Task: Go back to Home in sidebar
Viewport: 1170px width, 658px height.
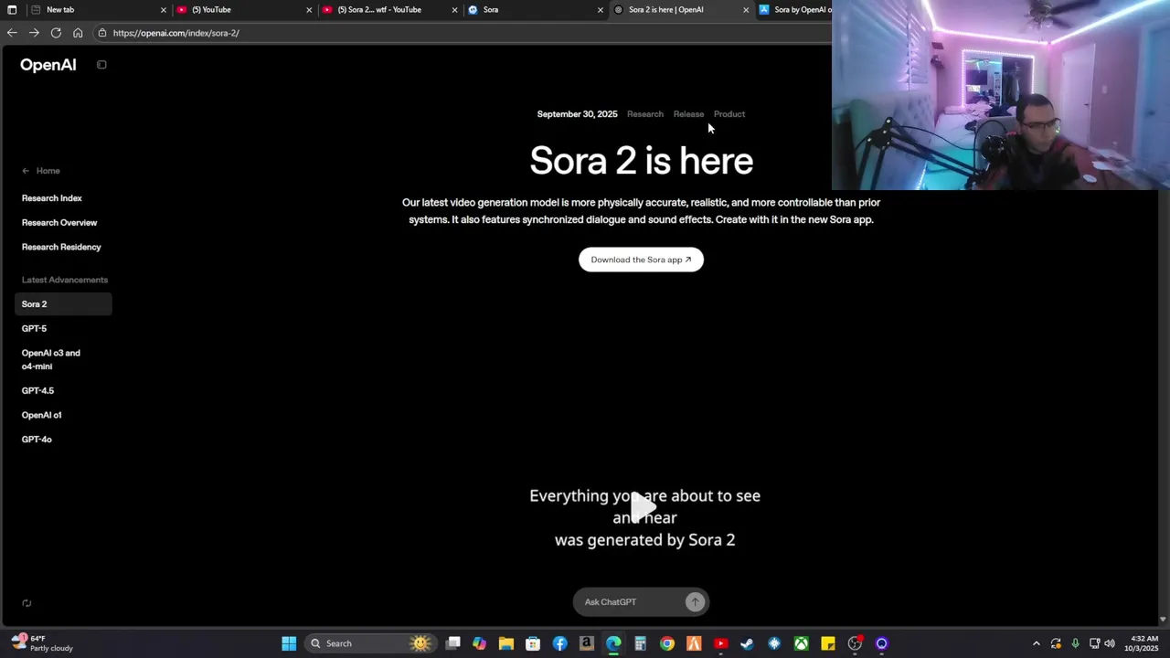Action: 41,171
